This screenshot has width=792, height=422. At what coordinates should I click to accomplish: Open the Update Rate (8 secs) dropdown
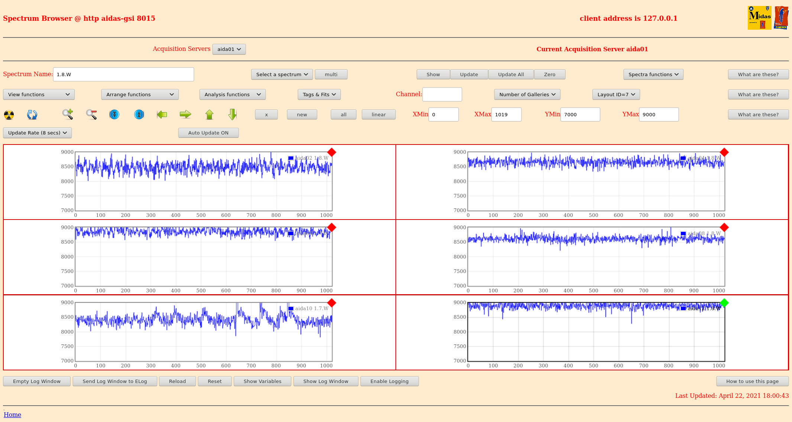coord(37,133)
